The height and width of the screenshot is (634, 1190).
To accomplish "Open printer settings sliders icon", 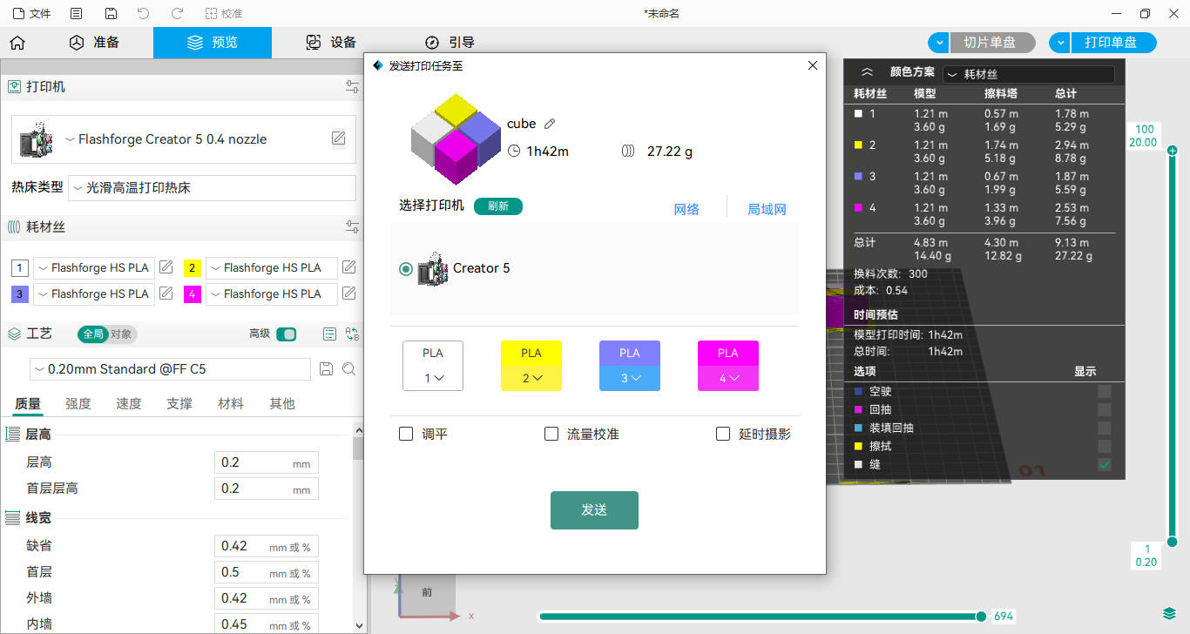I will coord(352,87).
